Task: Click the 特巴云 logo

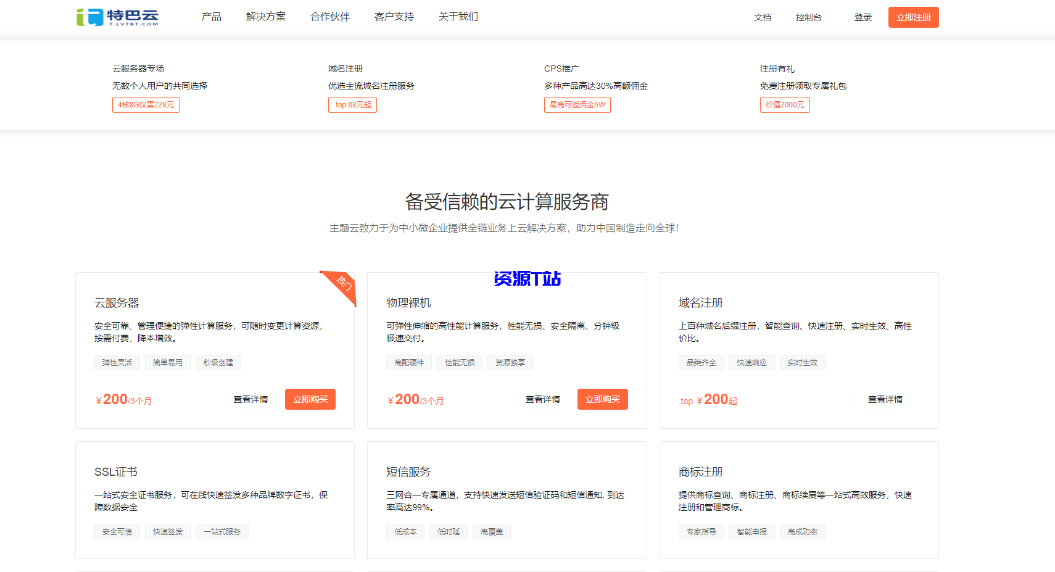Action: pos(116,17)
